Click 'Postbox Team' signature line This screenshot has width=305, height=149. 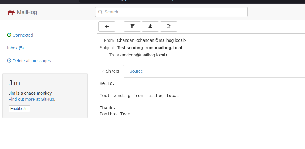tap(115, 114)
